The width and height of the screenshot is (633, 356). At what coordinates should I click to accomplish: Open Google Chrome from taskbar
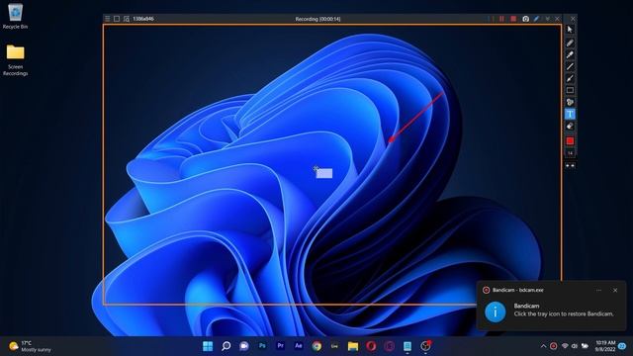pos(316,346)
